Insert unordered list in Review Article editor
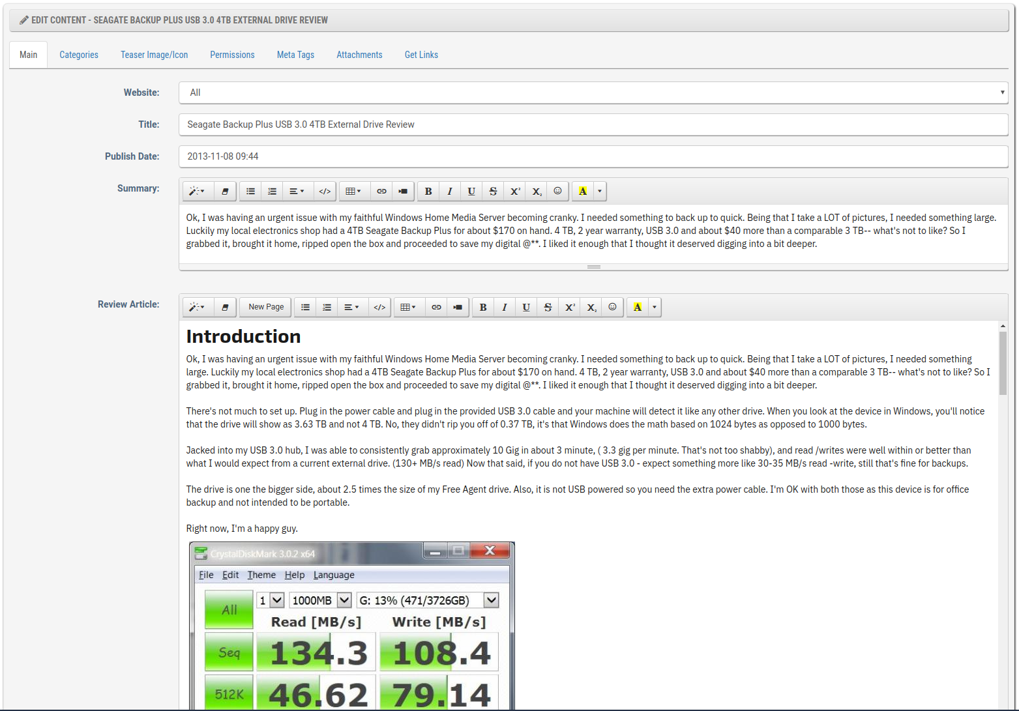 [305, 307]
